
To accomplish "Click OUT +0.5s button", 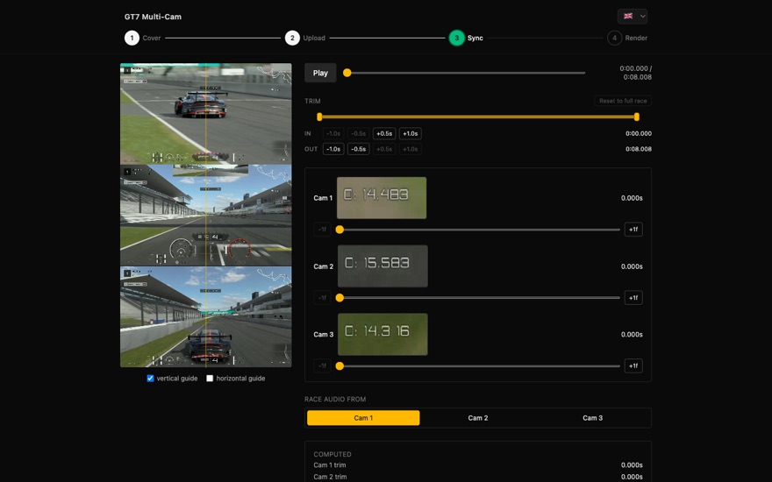I will tap(384, 149).
